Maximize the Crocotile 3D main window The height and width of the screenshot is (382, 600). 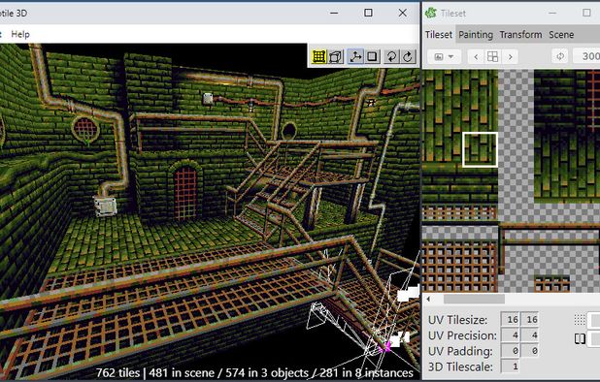pyautogui.click(x=368, y=13)
